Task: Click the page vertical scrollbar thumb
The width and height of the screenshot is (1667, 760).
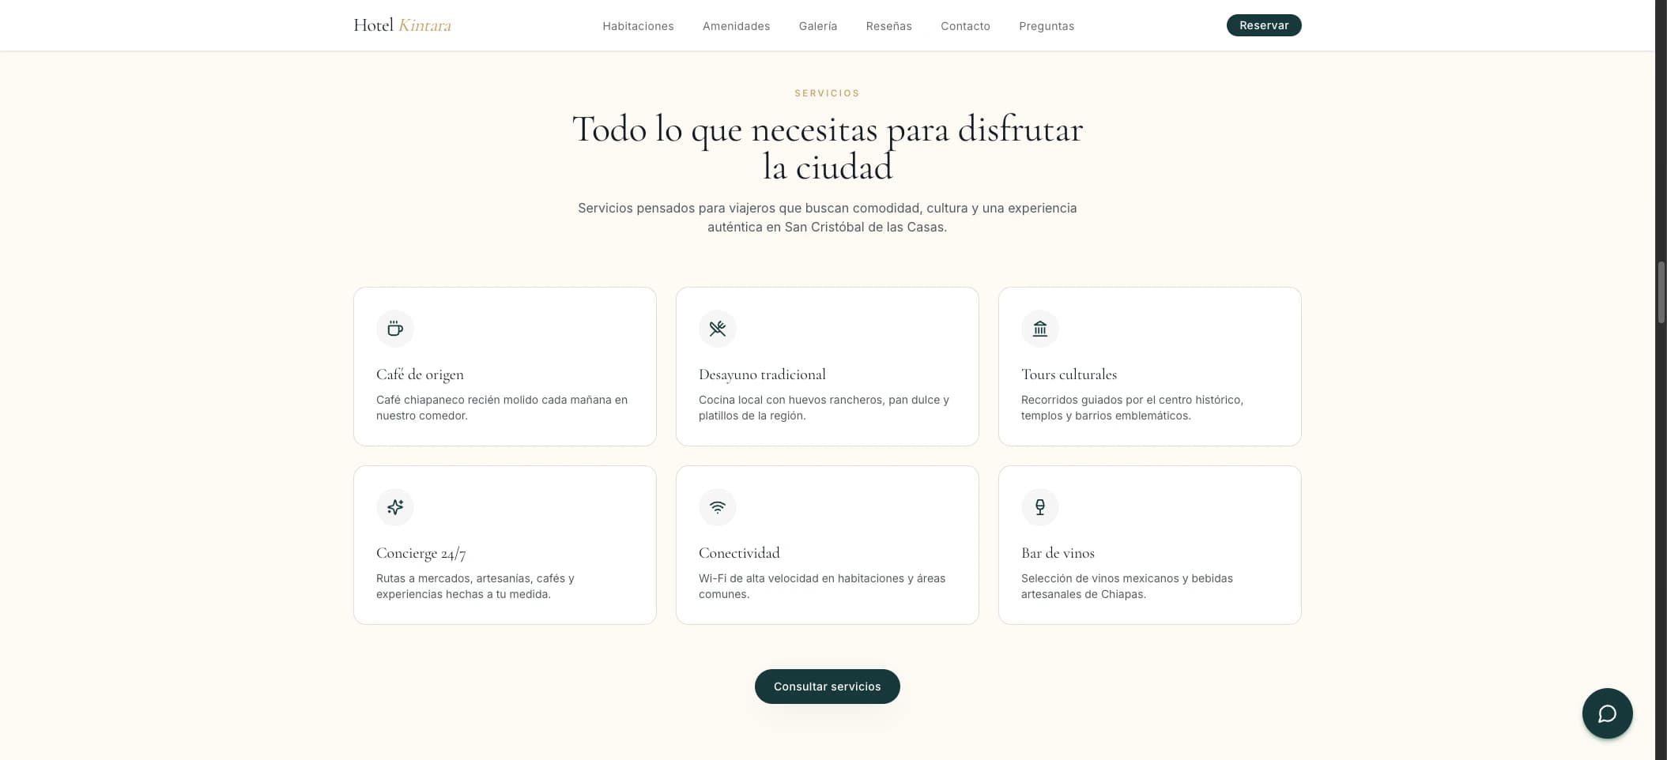Action: coord(1661,292)
